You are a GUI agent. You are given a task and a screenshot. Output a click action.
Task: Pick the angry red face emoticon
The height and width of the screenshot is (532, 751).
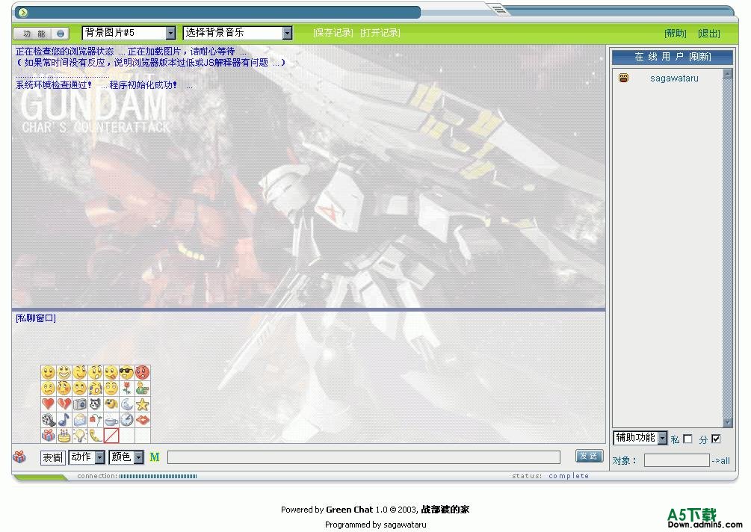142,372
